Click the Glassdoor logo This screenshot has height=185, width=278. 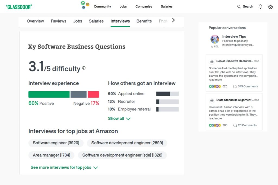click(x=19, y=7)
